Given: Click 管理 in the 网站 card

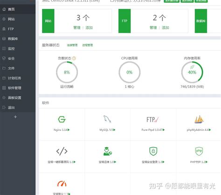Looking at the screenshot, I should click(x=77, y=28).
